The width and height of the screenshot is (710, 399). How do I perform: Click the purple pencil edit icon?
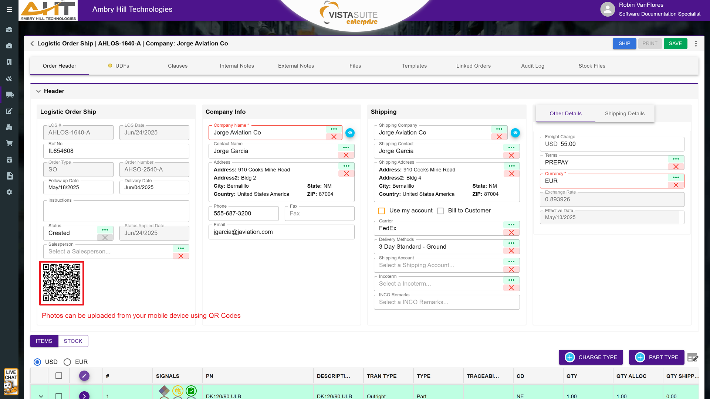[x=84, y=376]
